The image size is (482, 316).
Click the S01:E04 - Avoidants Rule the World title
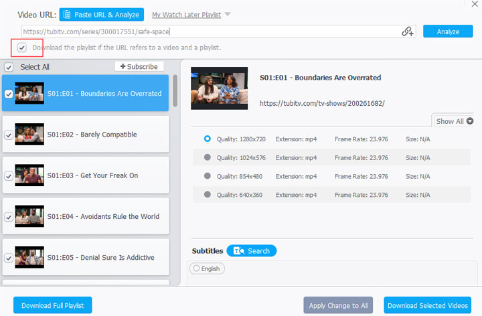point(103,216)
